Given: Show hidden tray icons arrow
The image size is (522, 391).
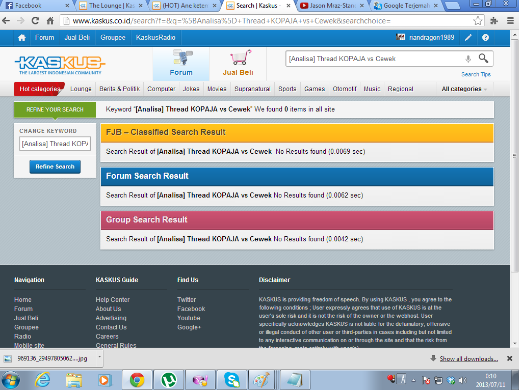Looking at the screenshot, I should tap(414, 380).
